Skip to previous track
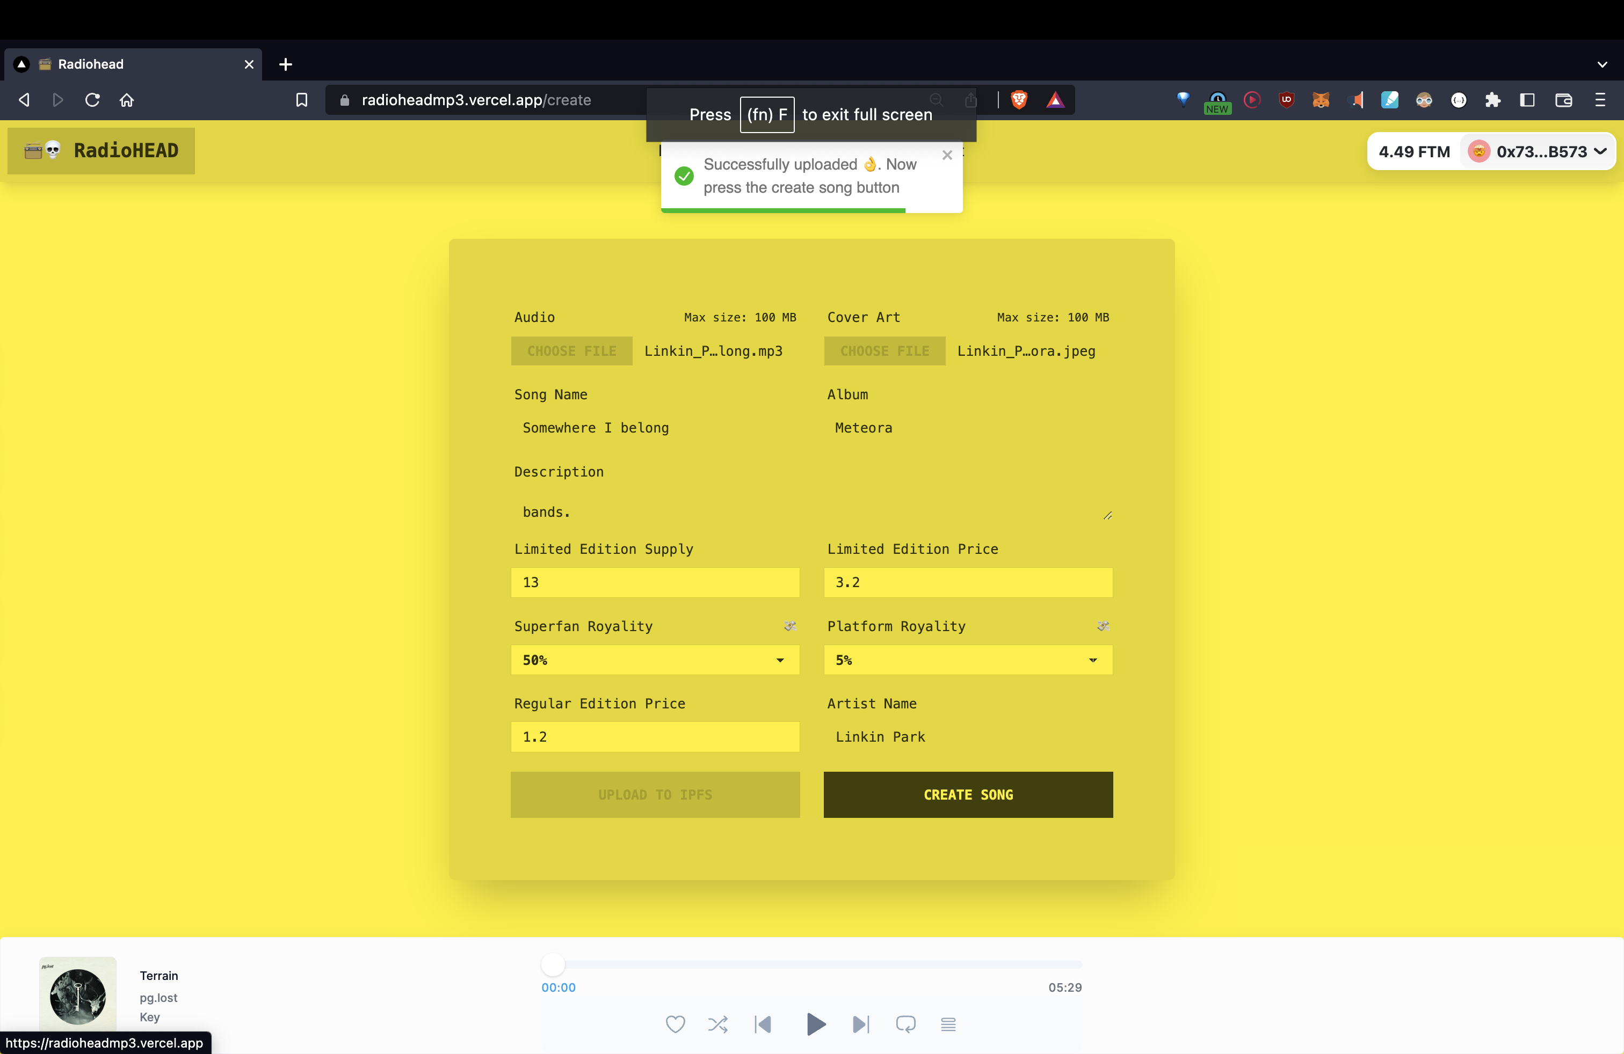Screen dimensions: 1624x1054 [763, 1024]
